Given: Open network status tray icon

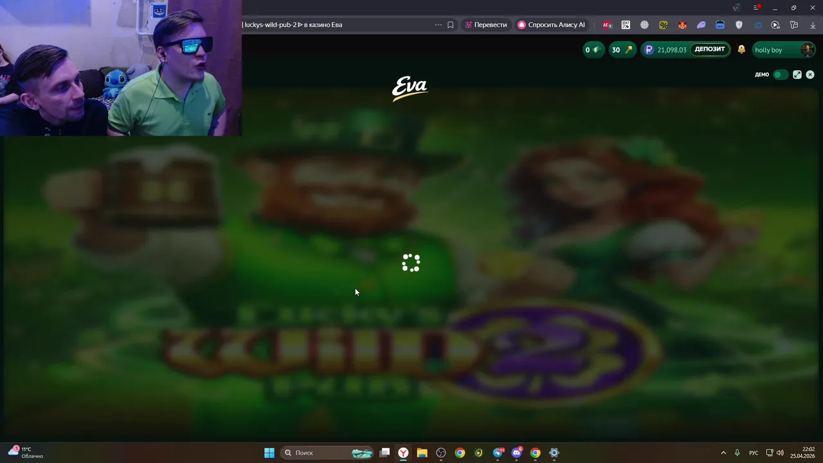Looking at the screenshot, I should pos(770,453).
